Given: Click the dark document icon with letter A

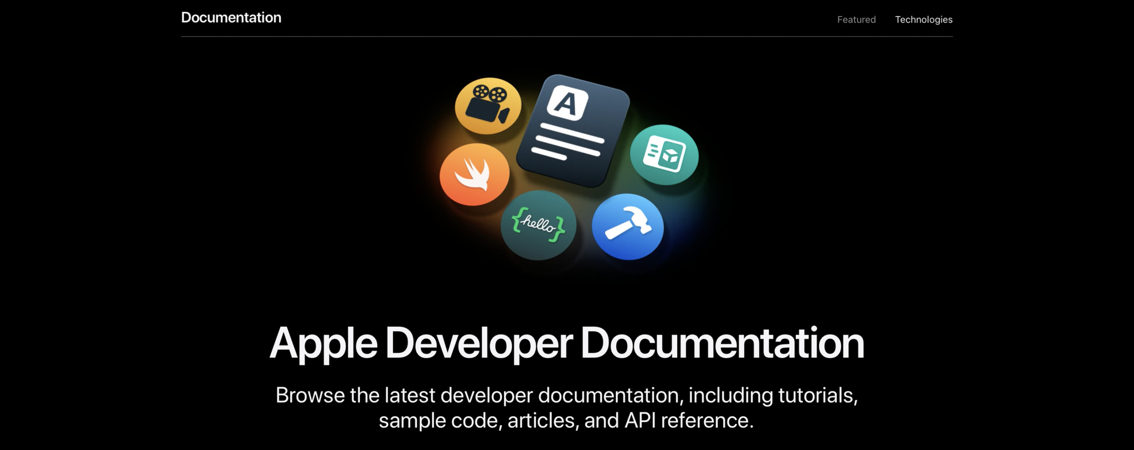Looking at the screenshot, I should 573,131.
